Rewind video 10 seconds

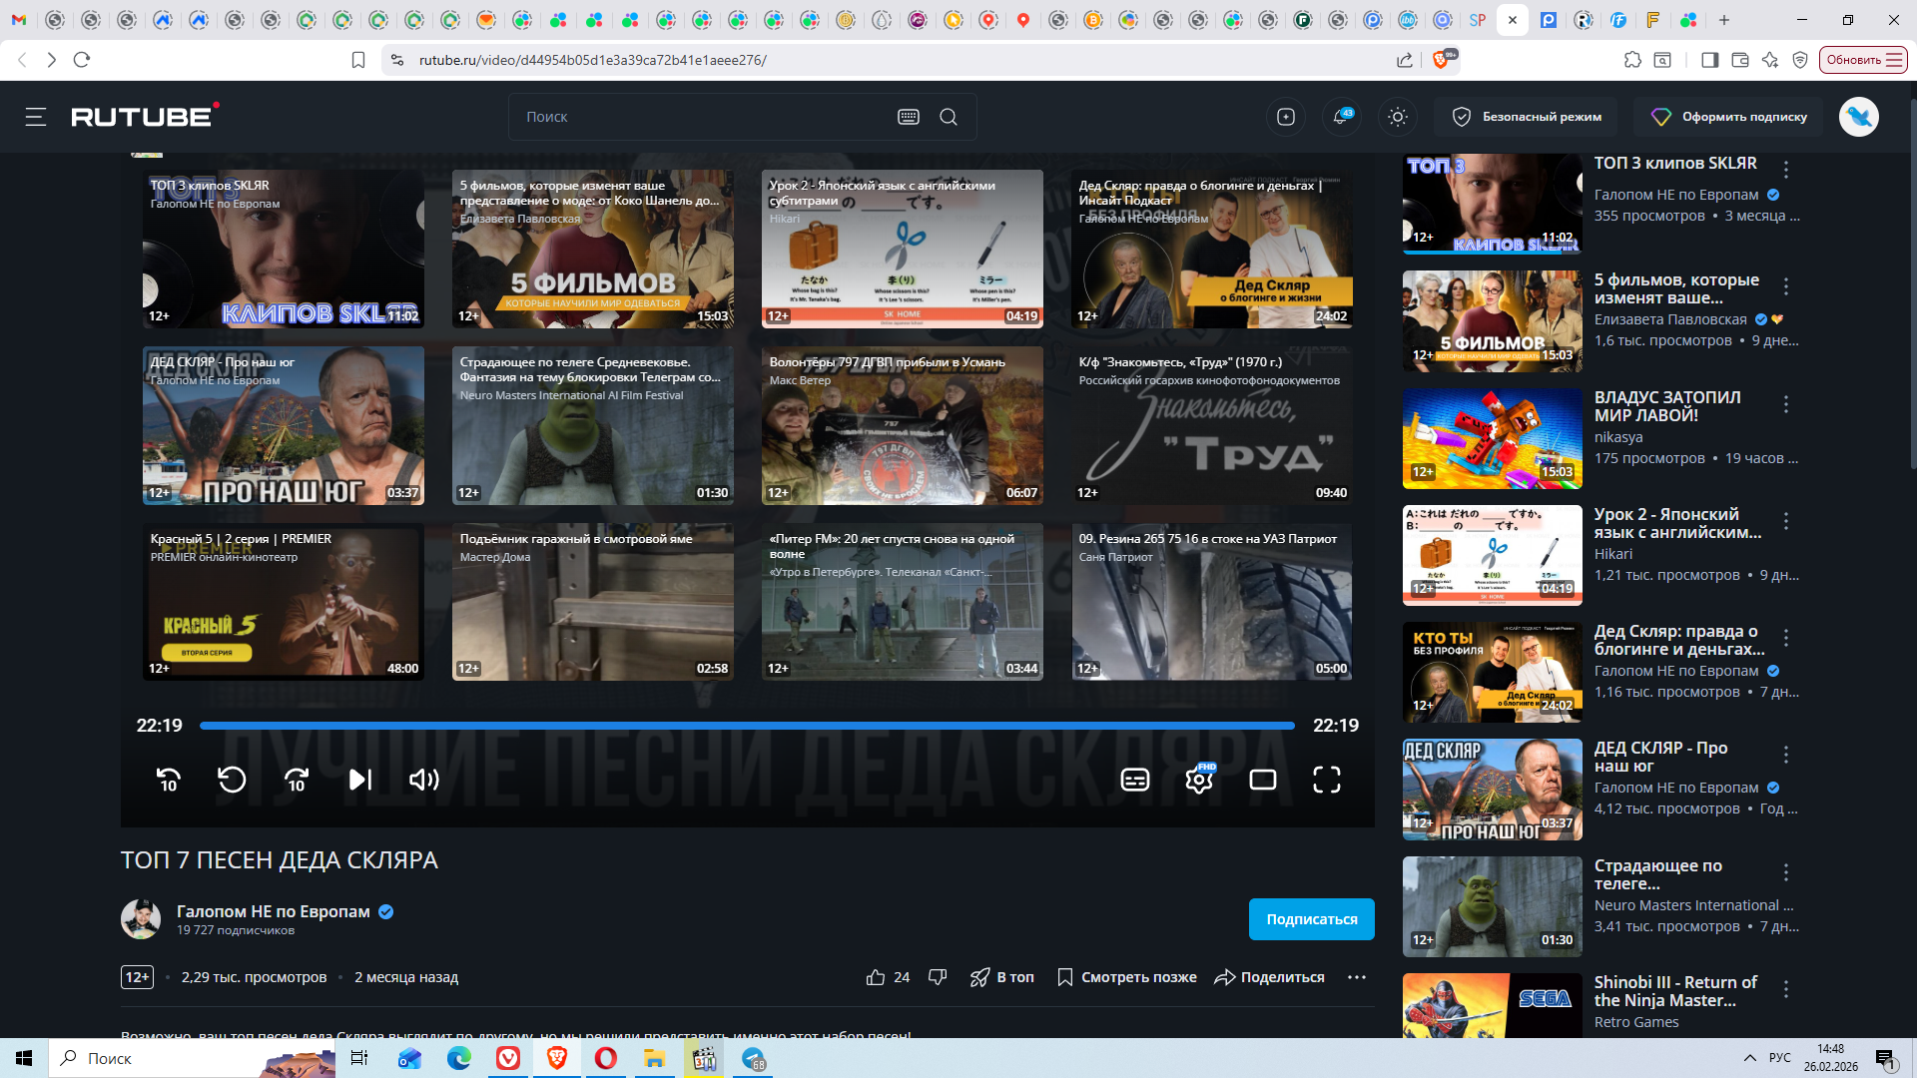(169, 780)
